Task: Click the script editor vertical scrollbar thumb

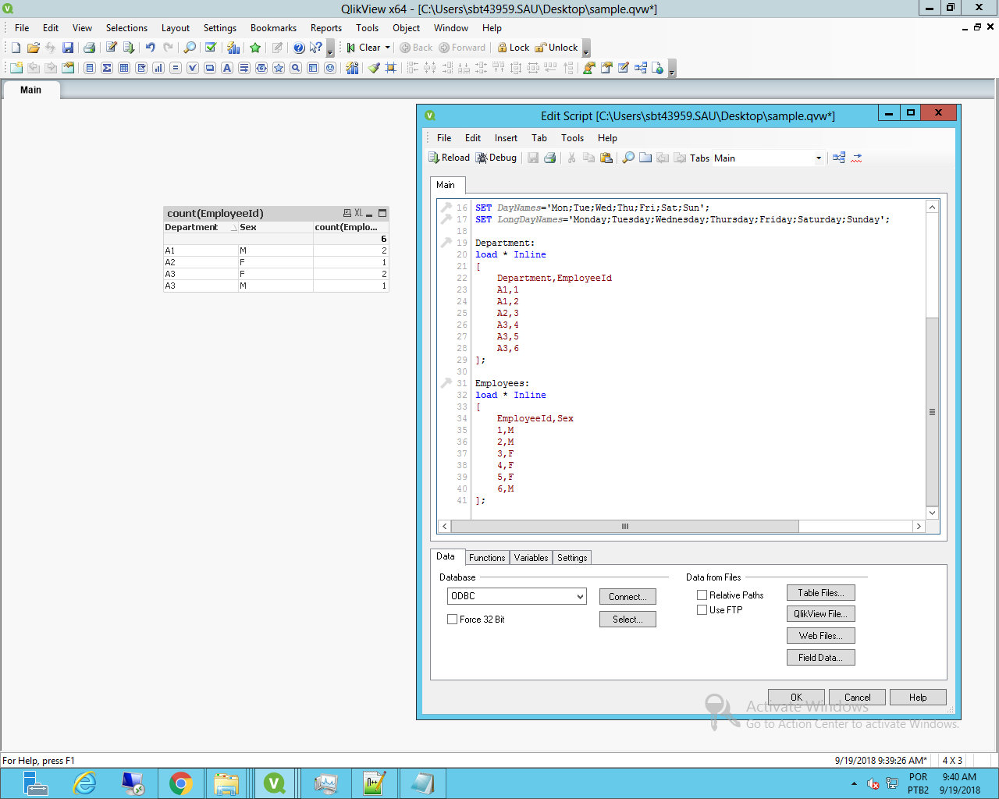Action: click(932, 411)
